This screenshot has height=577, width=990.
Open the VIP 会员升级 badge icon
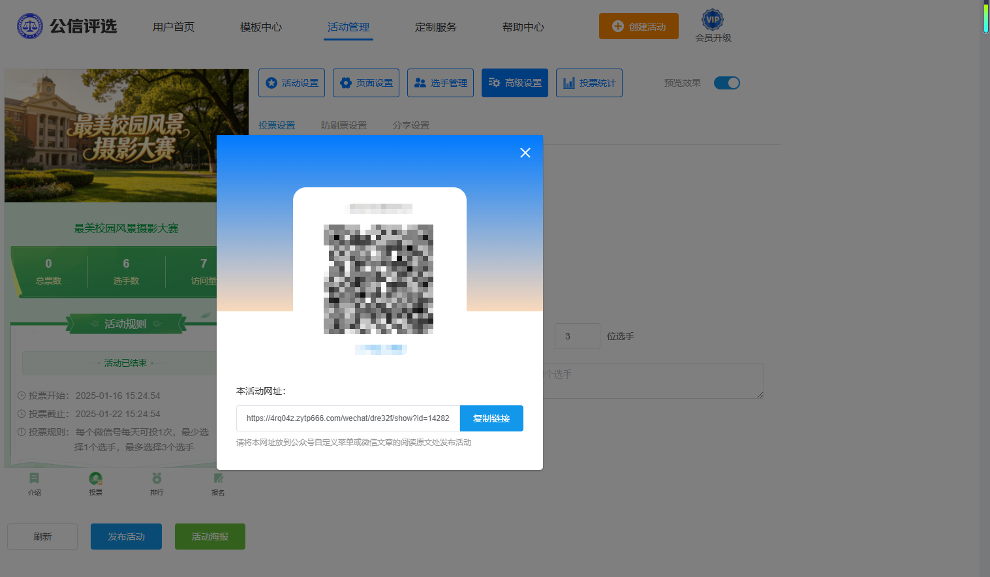coord(713,20)
